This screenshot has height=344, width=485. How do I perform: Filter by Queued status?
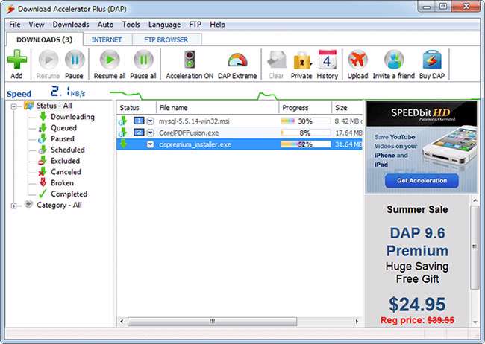63,128
